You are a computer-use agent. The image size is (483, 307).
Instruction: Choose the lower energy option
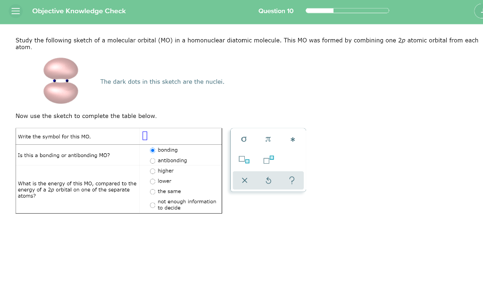pos(152,181)
